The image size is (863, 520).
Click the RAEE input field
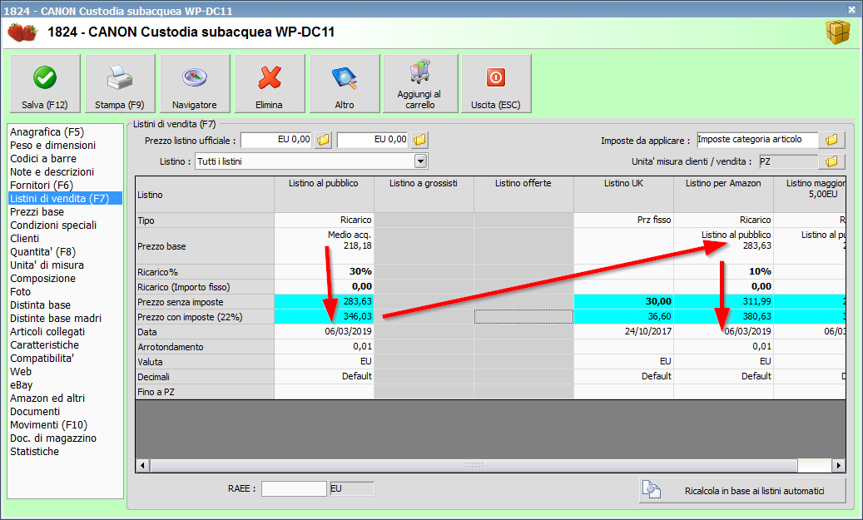coord(294,489)
